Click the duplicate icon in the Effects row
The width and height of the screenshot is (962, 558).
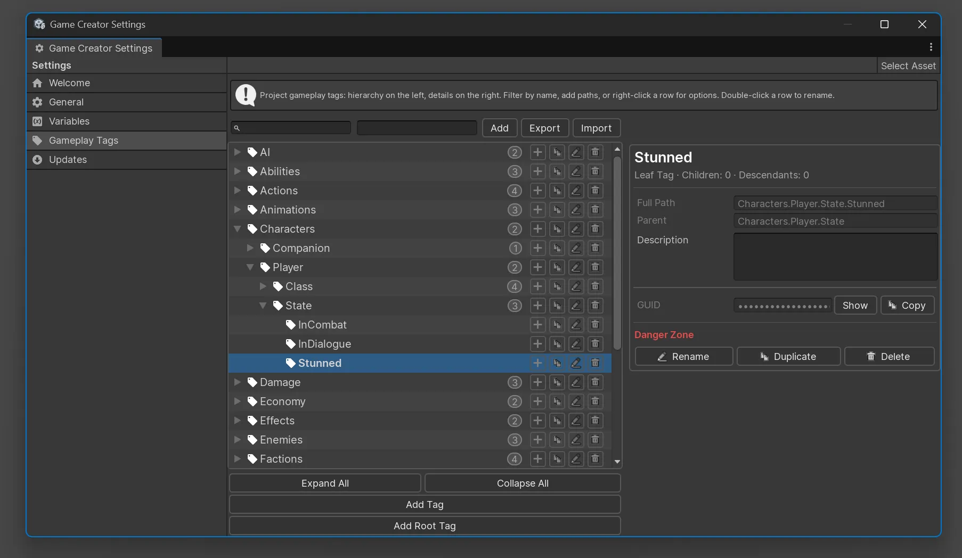click(x=557, y=421)
